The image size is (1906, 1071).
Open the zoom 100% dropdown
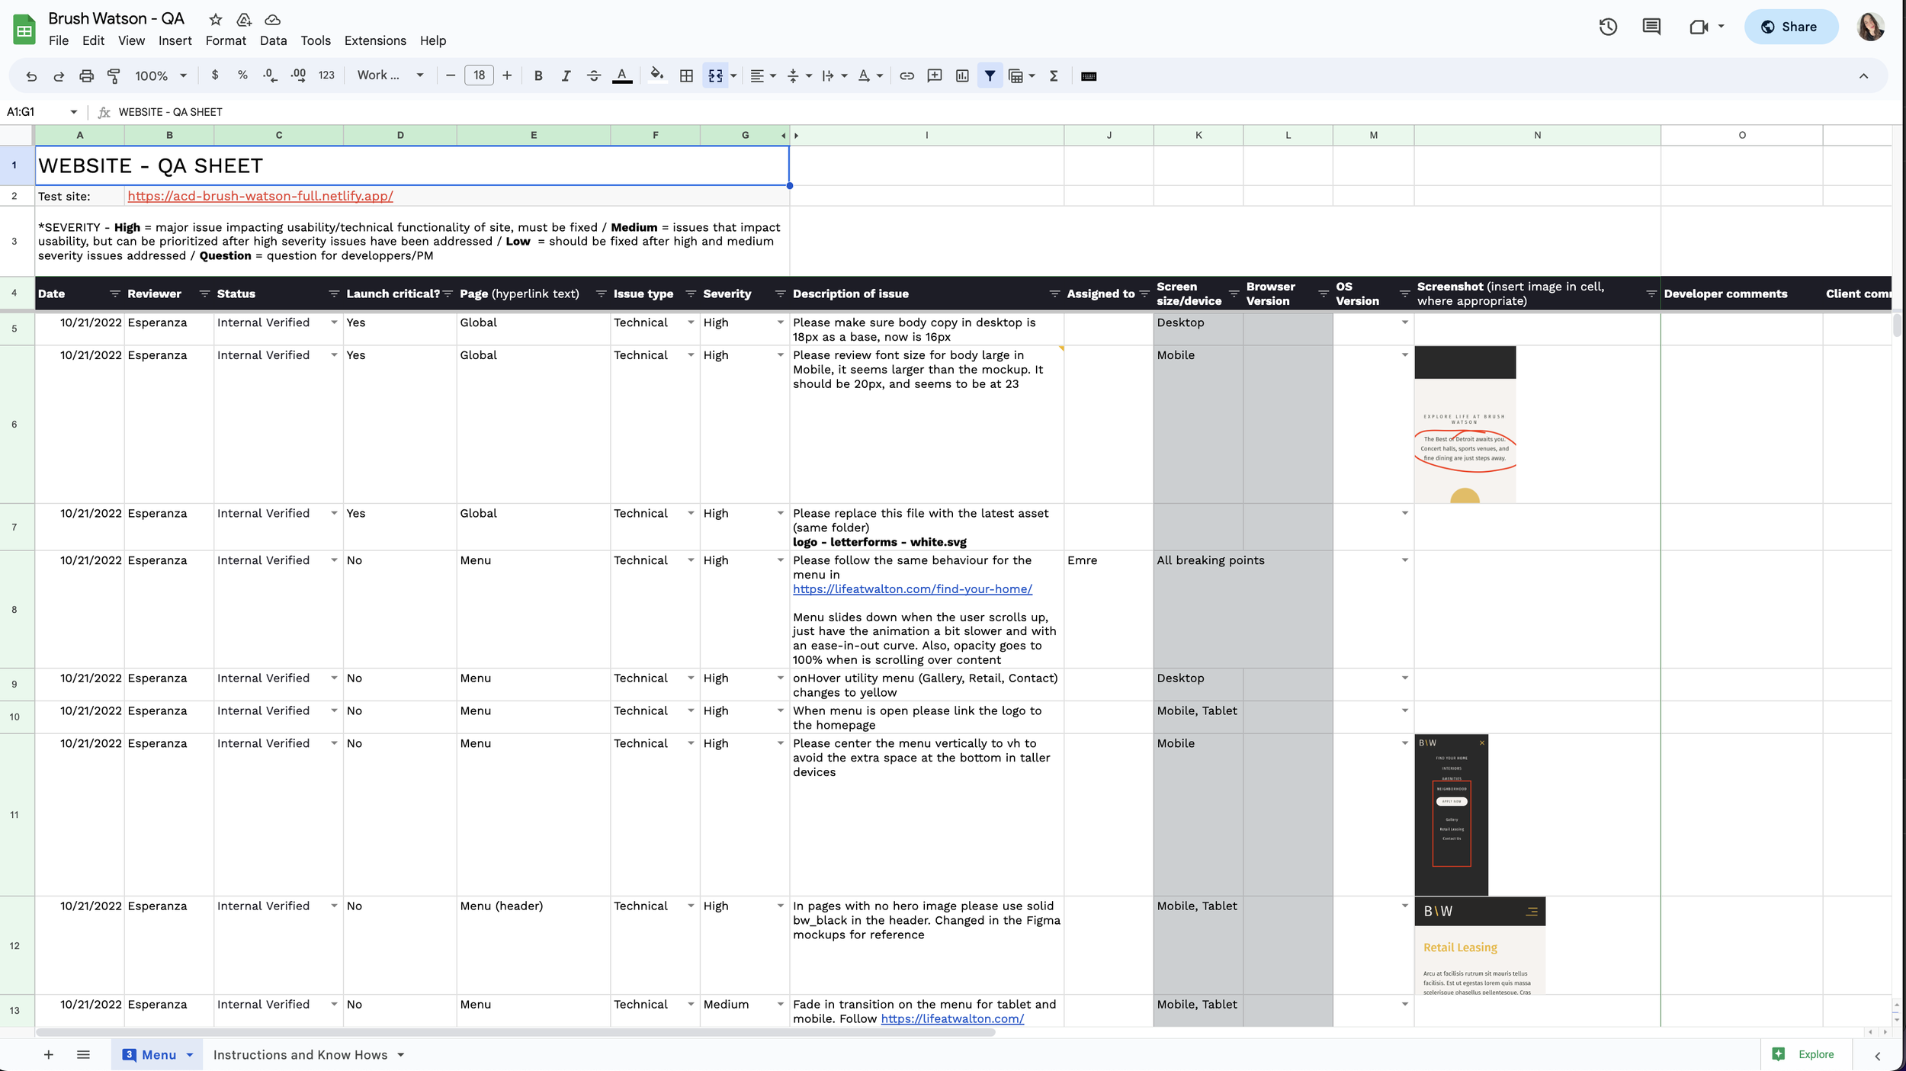click(161, 75)
